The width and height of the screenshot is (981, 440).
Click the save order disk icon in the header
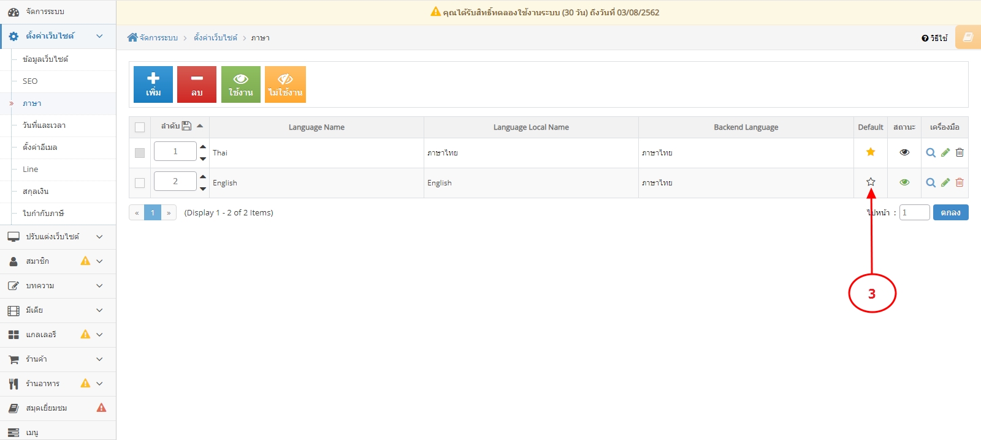[187, 126]
